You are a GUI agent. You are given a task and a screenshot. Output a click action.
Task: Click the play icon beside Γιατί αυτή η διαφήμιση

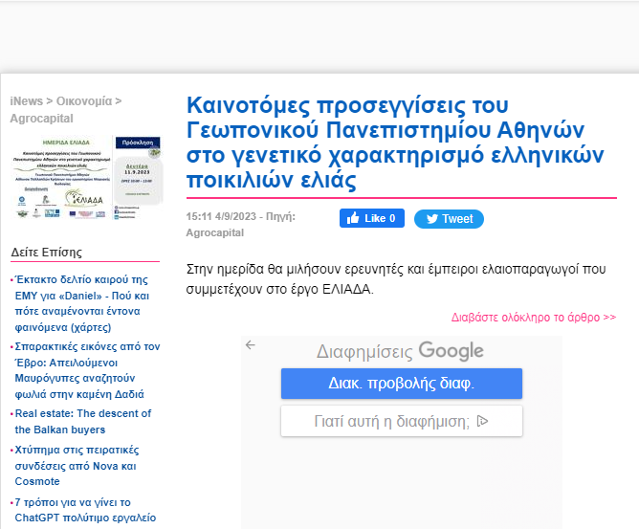483,420
